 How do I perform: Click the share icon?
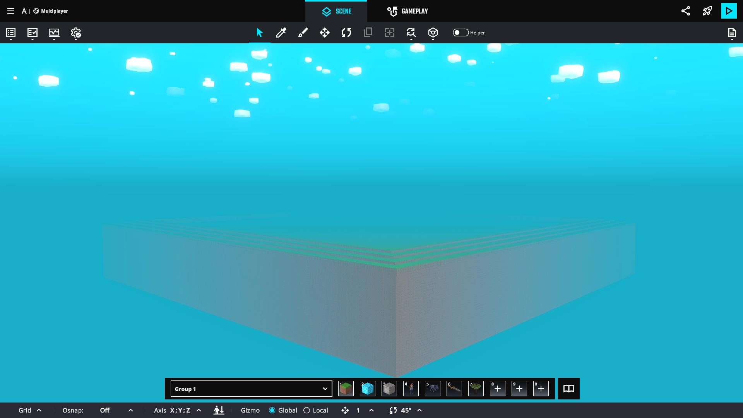[x=686, y=11]
